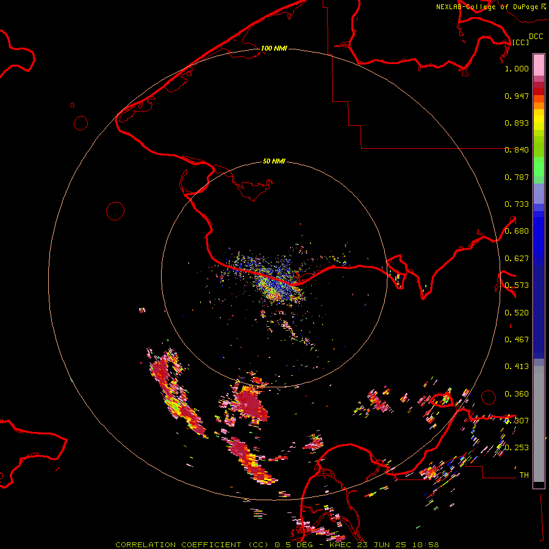Click the 0.360 legend value
The image size is (549, 549).
[x=517, y=394]
